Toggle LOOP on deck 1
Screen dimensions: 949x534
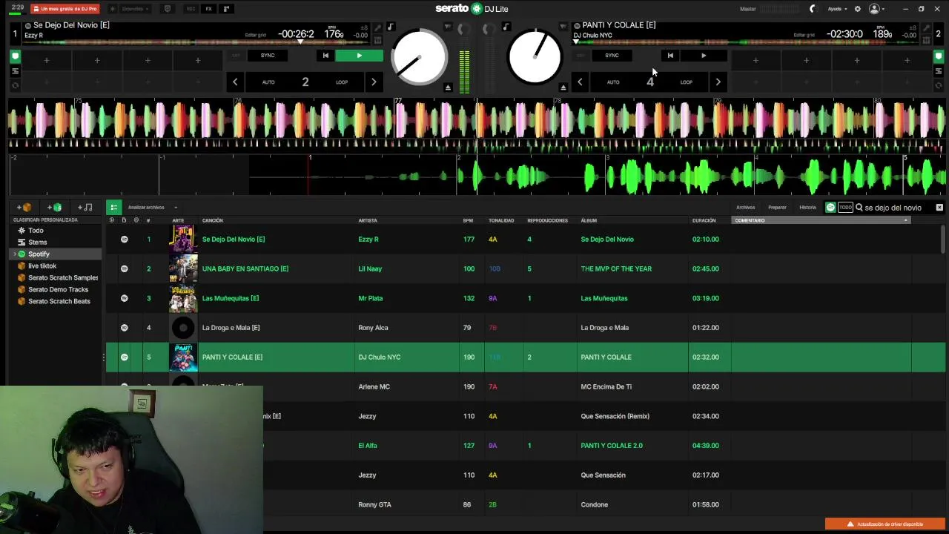[x=342, y=82]
